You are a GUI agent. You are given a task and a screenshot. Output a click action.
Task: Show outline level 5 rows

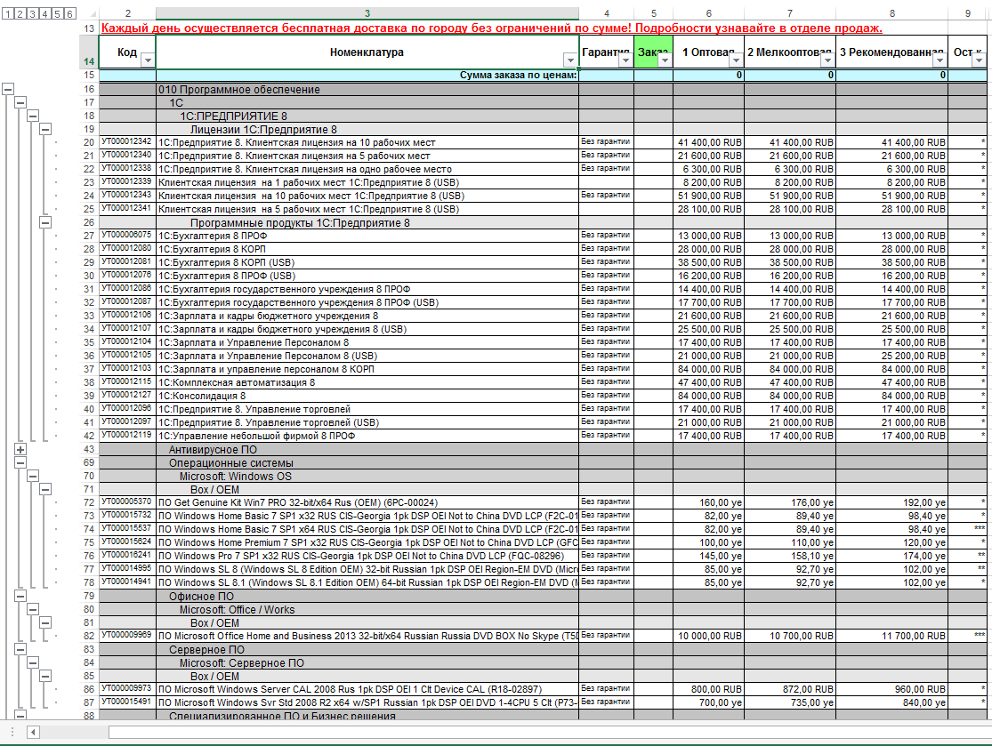pyautogui.click(x=58, y=14)
